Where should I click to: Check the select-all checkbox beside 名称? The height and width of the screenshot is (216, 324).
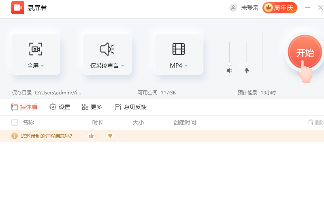[x=15, y=122]
